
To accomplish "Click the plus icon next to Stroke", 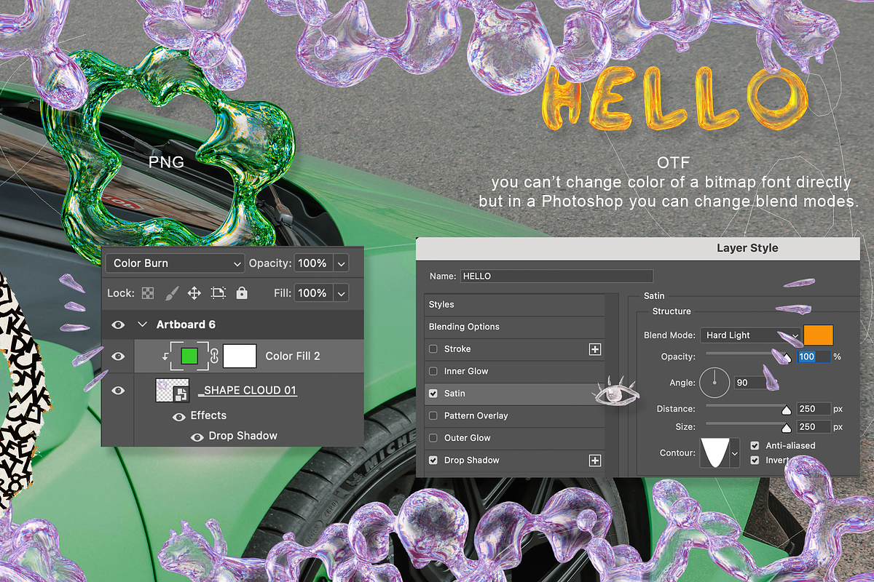I will 595,349.
